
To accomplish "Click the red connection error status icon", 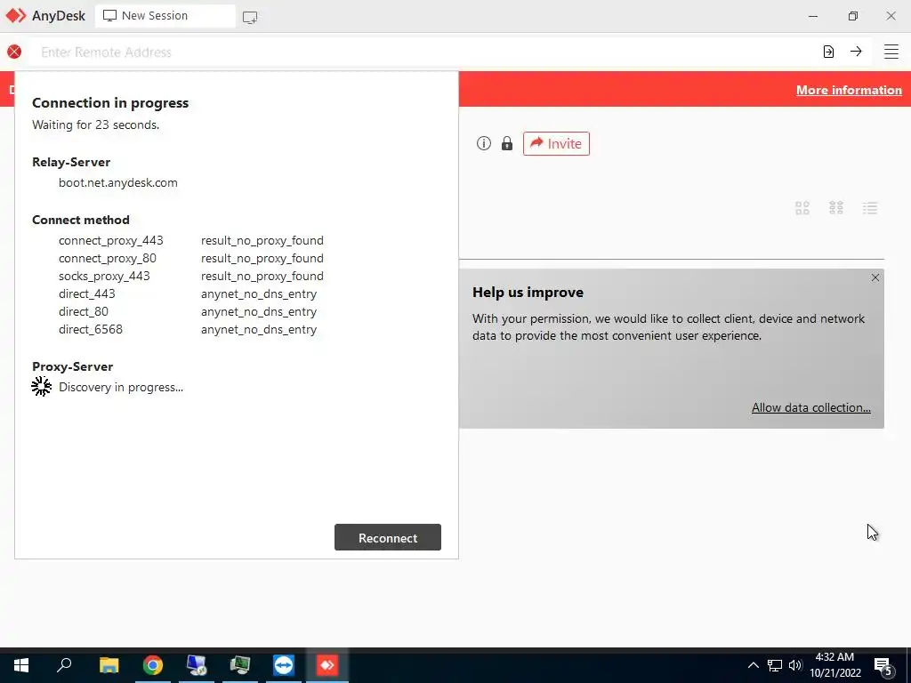I will pyautogui.click(x=14, y=52).
